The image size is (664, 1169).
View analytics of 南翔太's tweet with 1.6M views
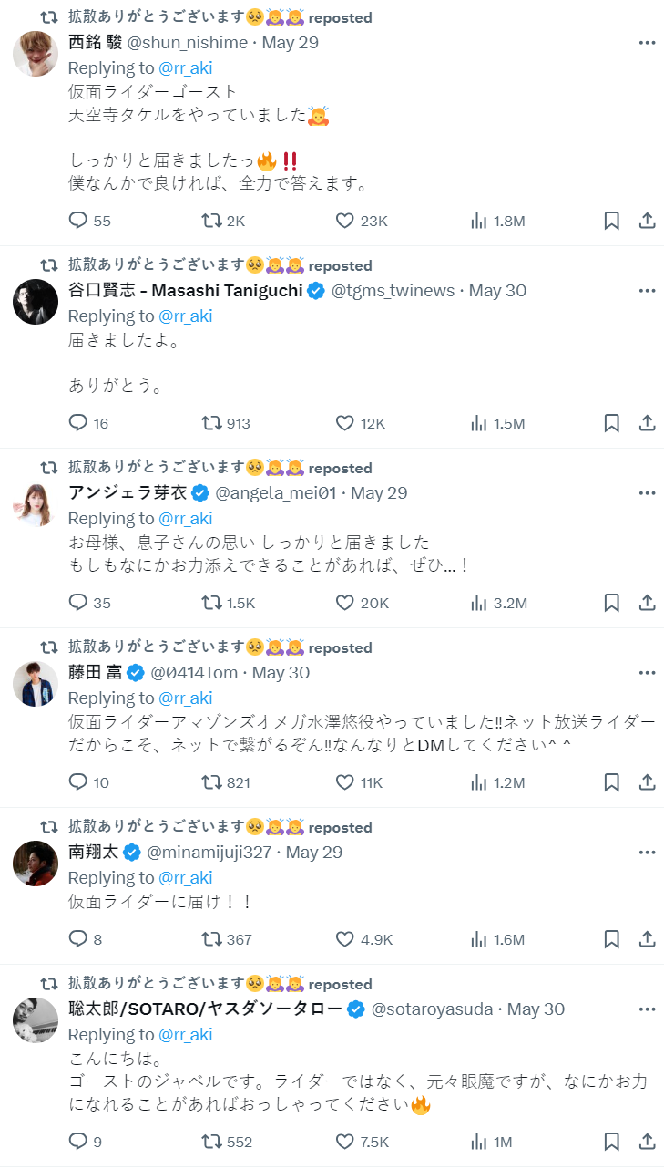(478, 939)
